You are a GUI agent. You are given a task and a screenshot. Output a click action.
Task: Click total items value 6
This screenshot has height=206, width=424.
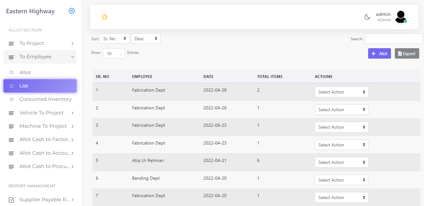(x=258, y=161)
